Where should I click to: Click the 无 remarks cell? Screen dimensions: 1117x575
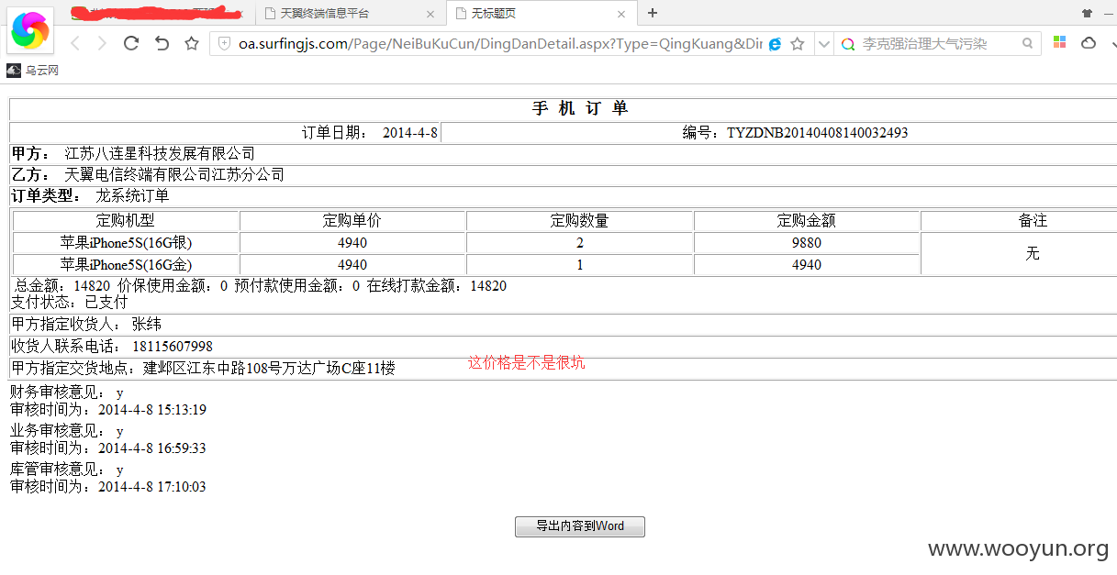(x=1033, y=253)
